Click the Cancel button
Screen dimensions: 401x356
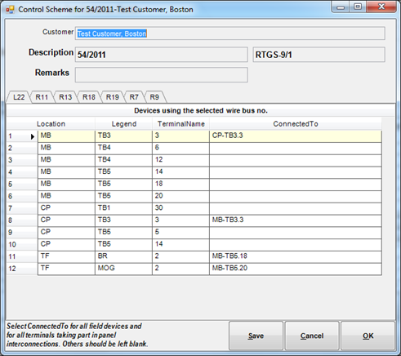click(x=312, y=336)
